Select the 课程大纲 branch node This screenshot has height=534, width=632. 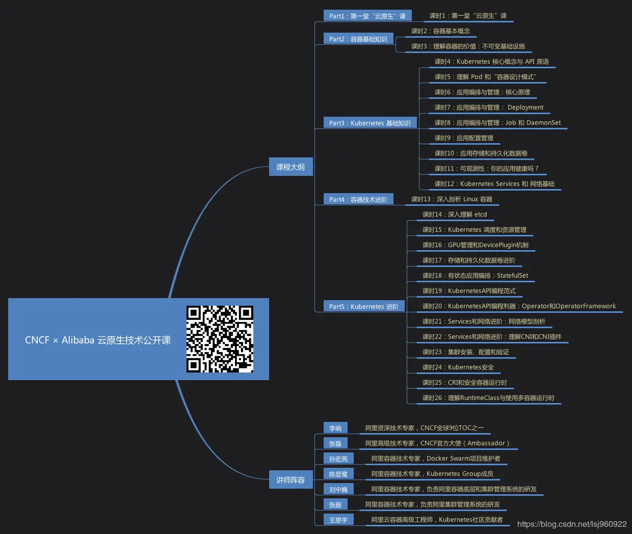291,167
